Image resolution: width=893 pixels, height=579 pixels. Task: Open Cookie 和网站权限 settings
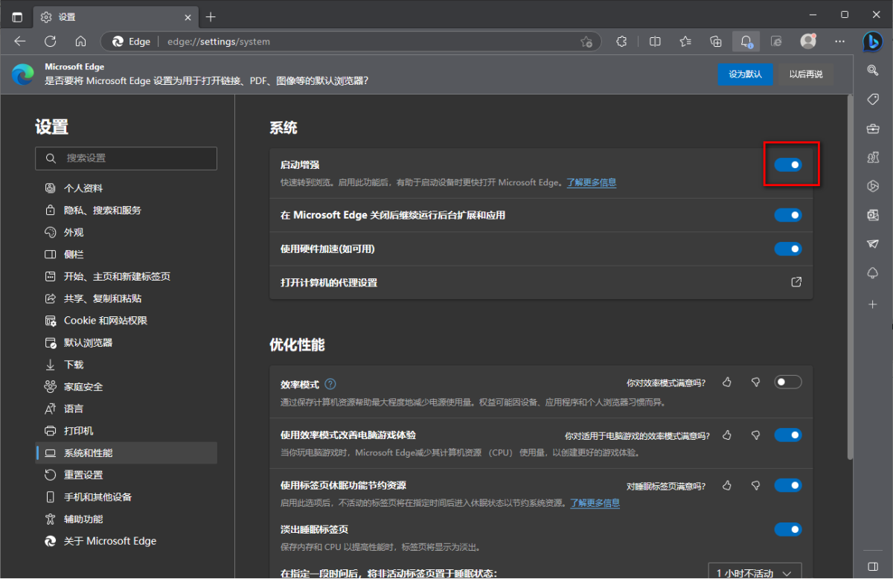click(126, 320)
